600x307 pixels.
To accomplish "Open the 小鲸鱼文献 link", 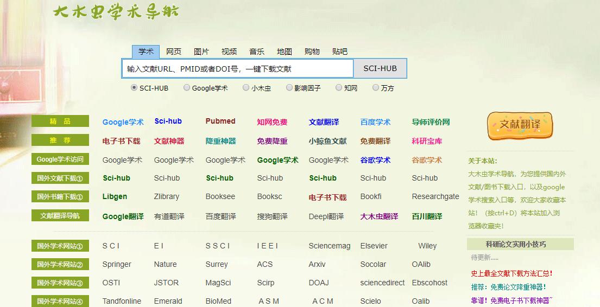I will click(327, 140).
